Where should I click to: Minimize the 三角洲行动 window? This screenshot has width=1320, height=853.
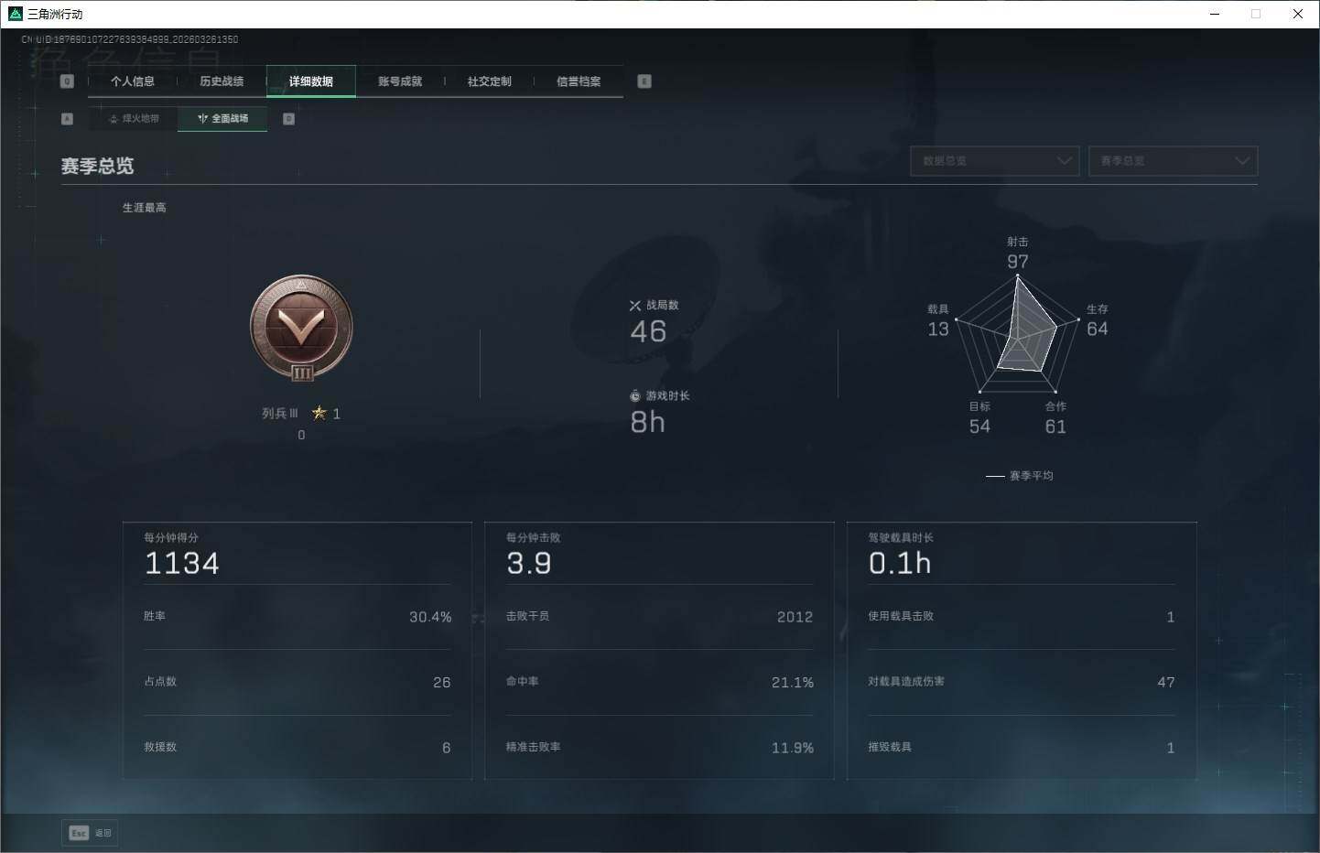(1215, 14)
